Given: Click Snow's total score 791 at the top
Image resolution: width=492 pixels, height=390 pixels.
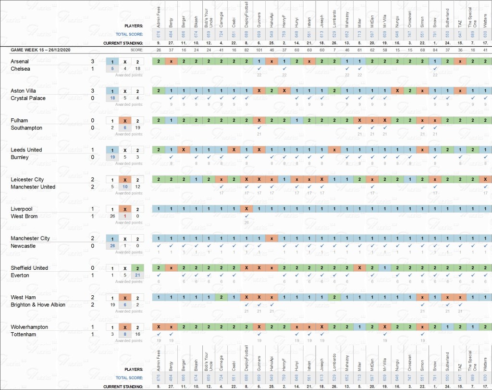Looking at the screenshot, I should 434,34.
